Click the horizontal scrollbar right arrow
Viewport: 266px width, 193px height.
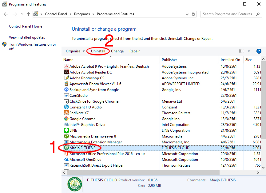click(258, 172)
